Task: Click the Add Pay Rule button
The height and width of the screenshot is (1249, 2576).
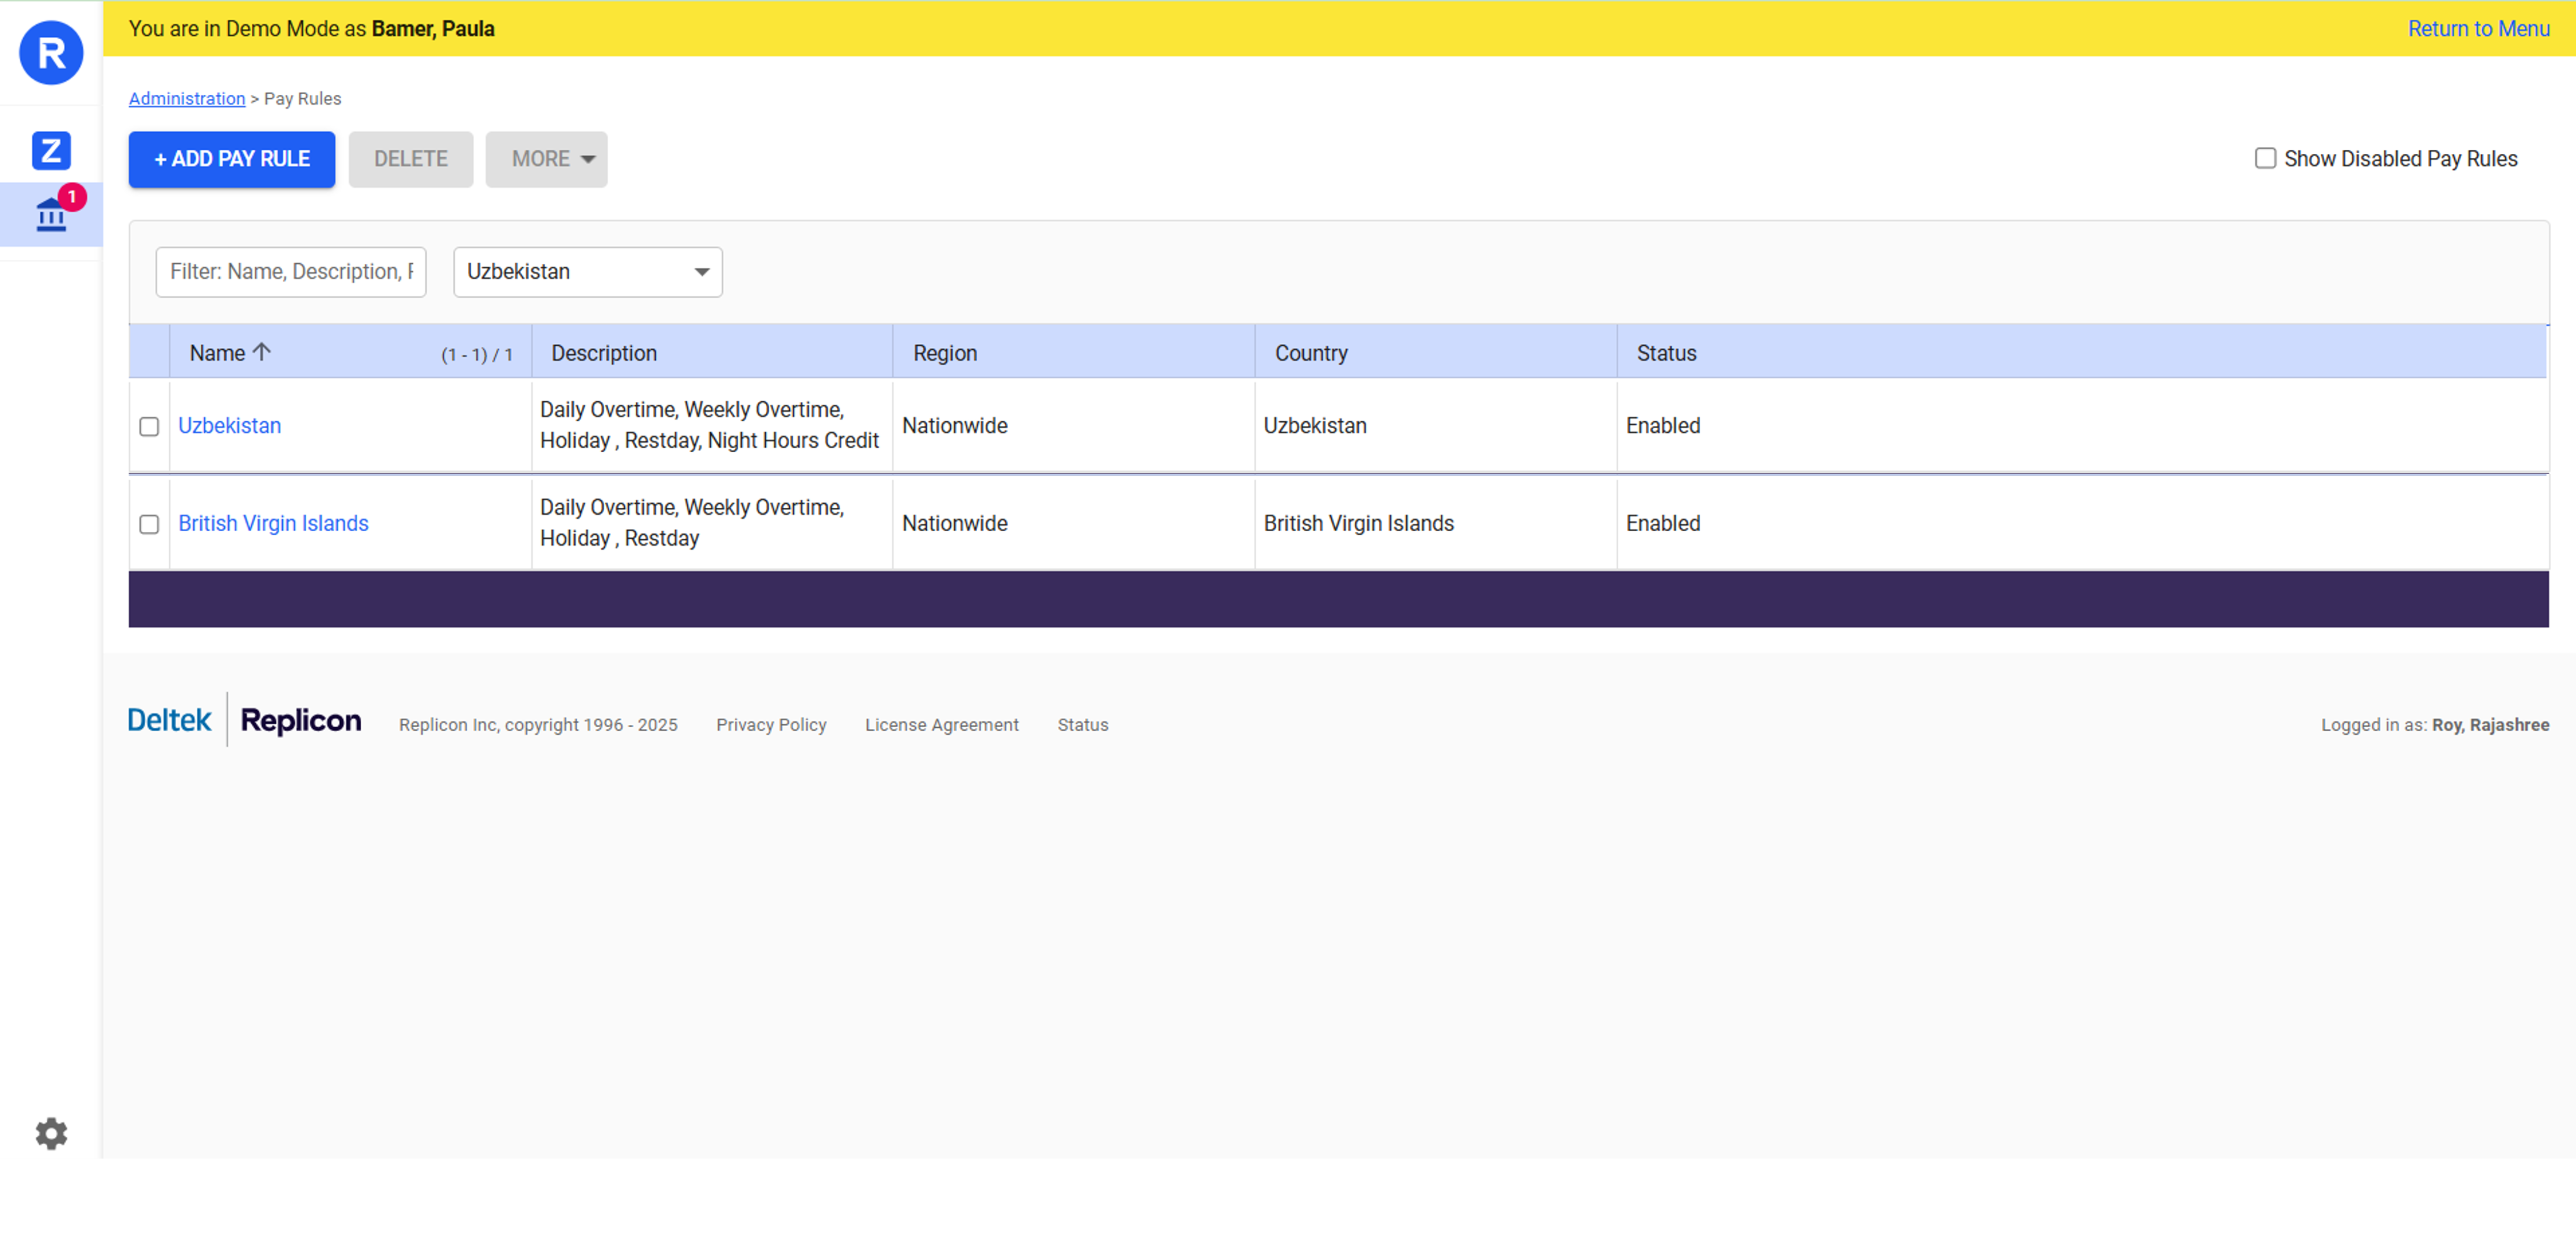Action: pyautogui.click(x=232, y=159)
